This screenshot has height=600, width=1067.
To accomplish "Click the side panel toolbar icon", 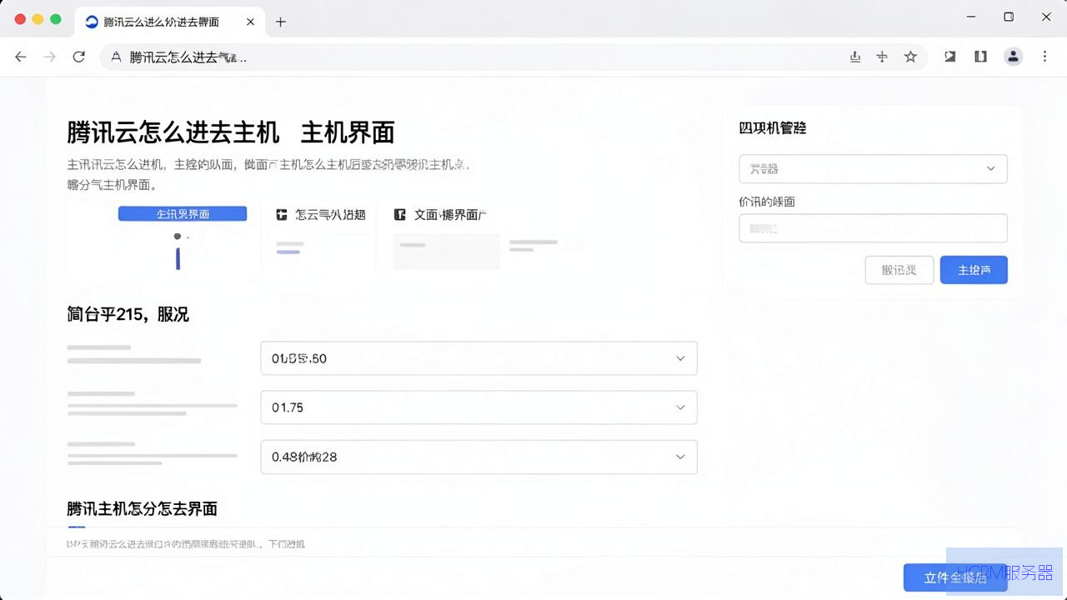I will coord(981,57).
